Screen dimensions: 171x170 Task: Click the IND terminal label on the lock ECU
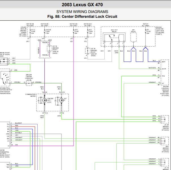[8, 139]
